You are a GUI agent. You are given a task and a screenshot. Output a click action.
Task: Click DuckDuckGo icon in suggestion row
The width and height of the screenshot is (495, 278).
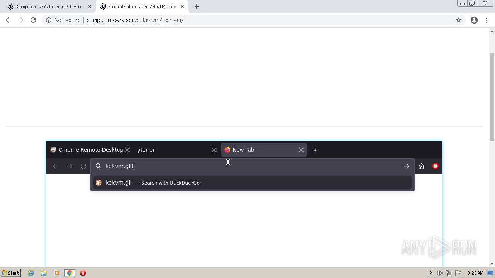point(99,183)
